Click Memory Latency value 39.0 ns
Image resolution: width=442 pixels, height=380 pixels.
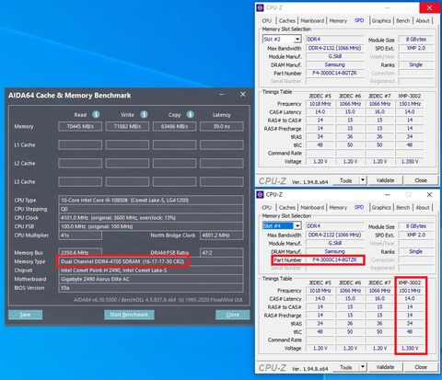point(222,126)
